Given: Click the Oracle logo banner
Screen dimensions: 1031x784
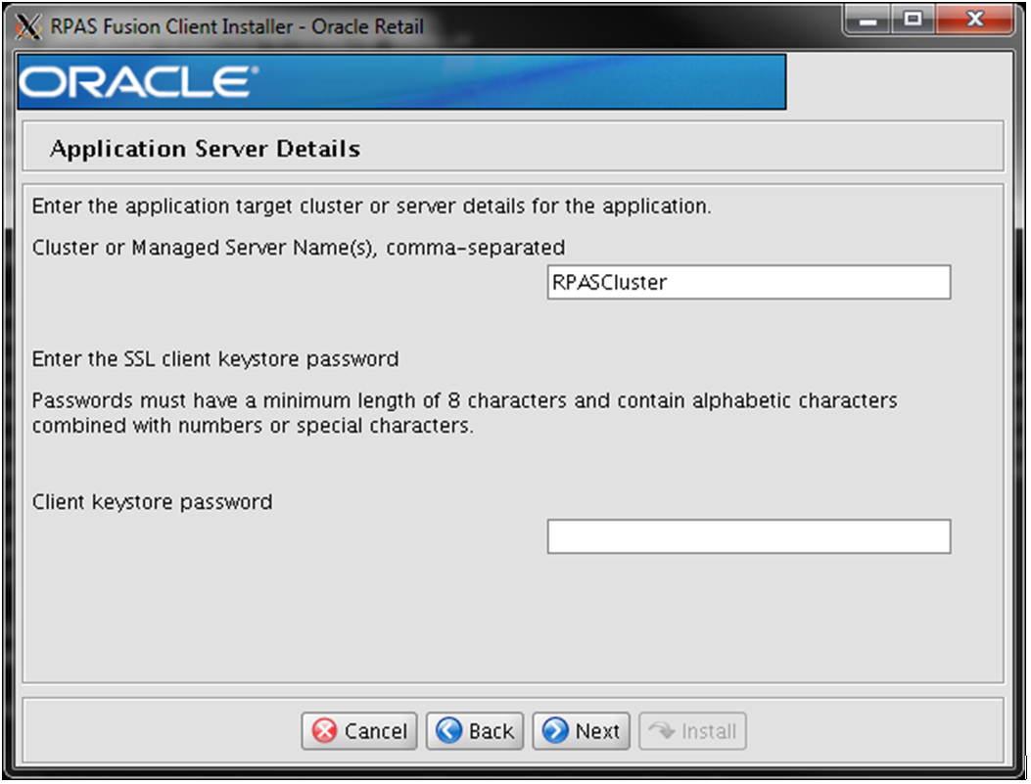Looking at the screenshot, I should [x=401, y=82].
